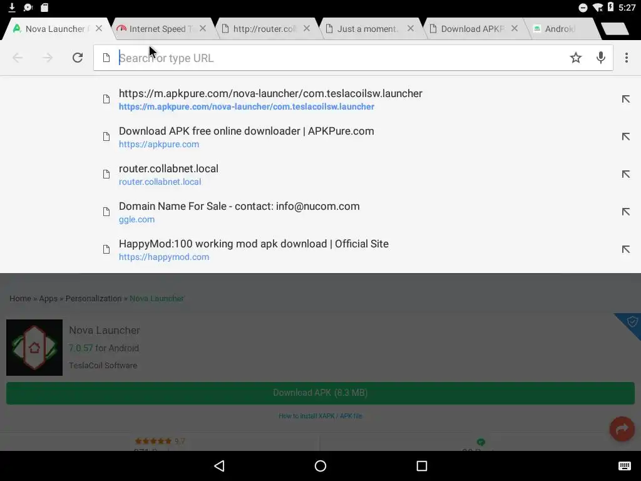641x481 pixels.
Task: Open the on-screen keyboard icon
Action: 624,466
